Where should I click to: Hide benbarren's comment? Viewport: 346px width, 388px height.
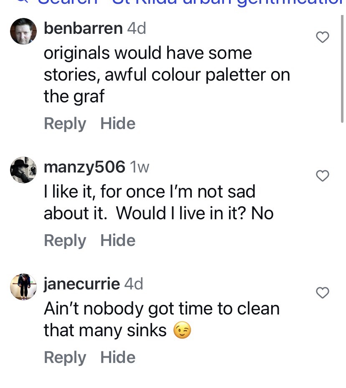pyautogui.click(x=118, y=124)
